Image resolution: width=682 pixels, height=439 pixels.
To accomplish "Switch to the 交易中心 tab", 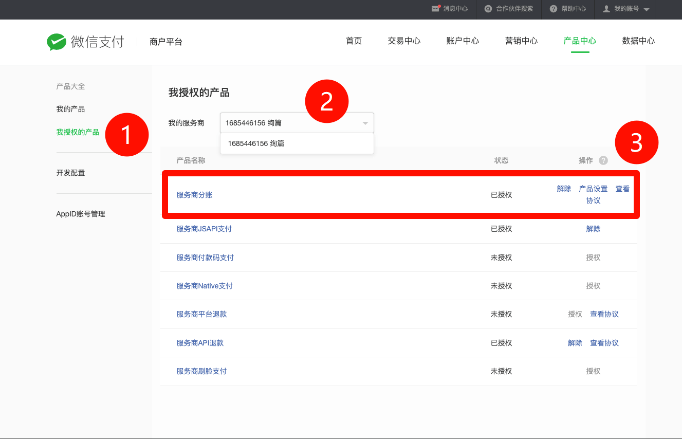I will coord(404,41).
